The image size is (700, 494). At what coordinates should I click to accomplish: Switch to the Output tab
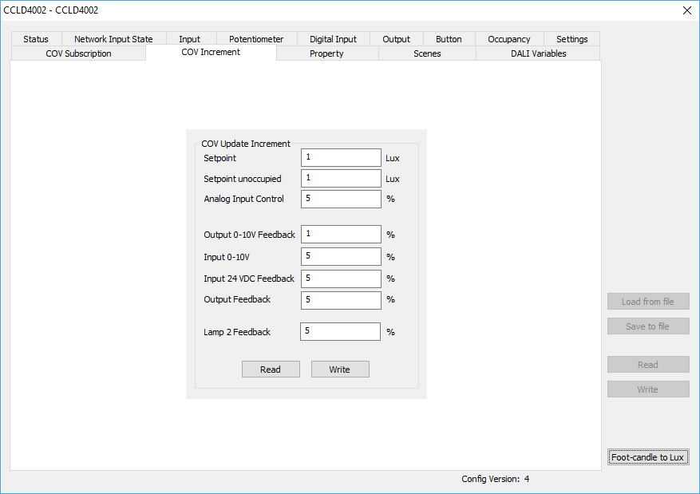click(x=396, y=39)
